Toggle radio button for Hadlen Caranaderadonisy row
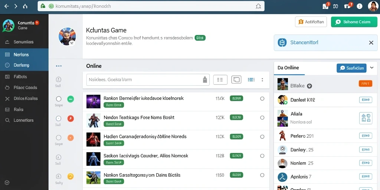The image size is (380, 190). (262, 137)
